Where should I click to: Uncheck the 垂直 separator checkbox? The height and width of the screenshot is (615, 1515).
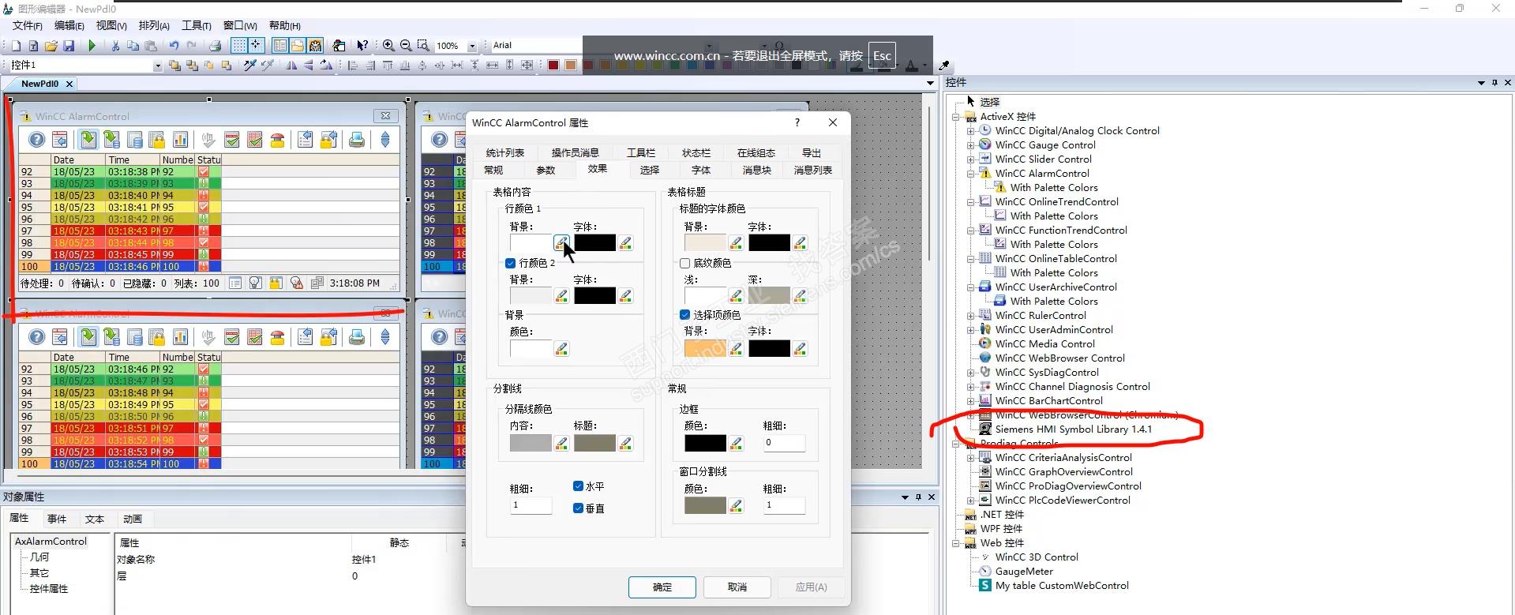pyautogui.click(x=578, y=508)
